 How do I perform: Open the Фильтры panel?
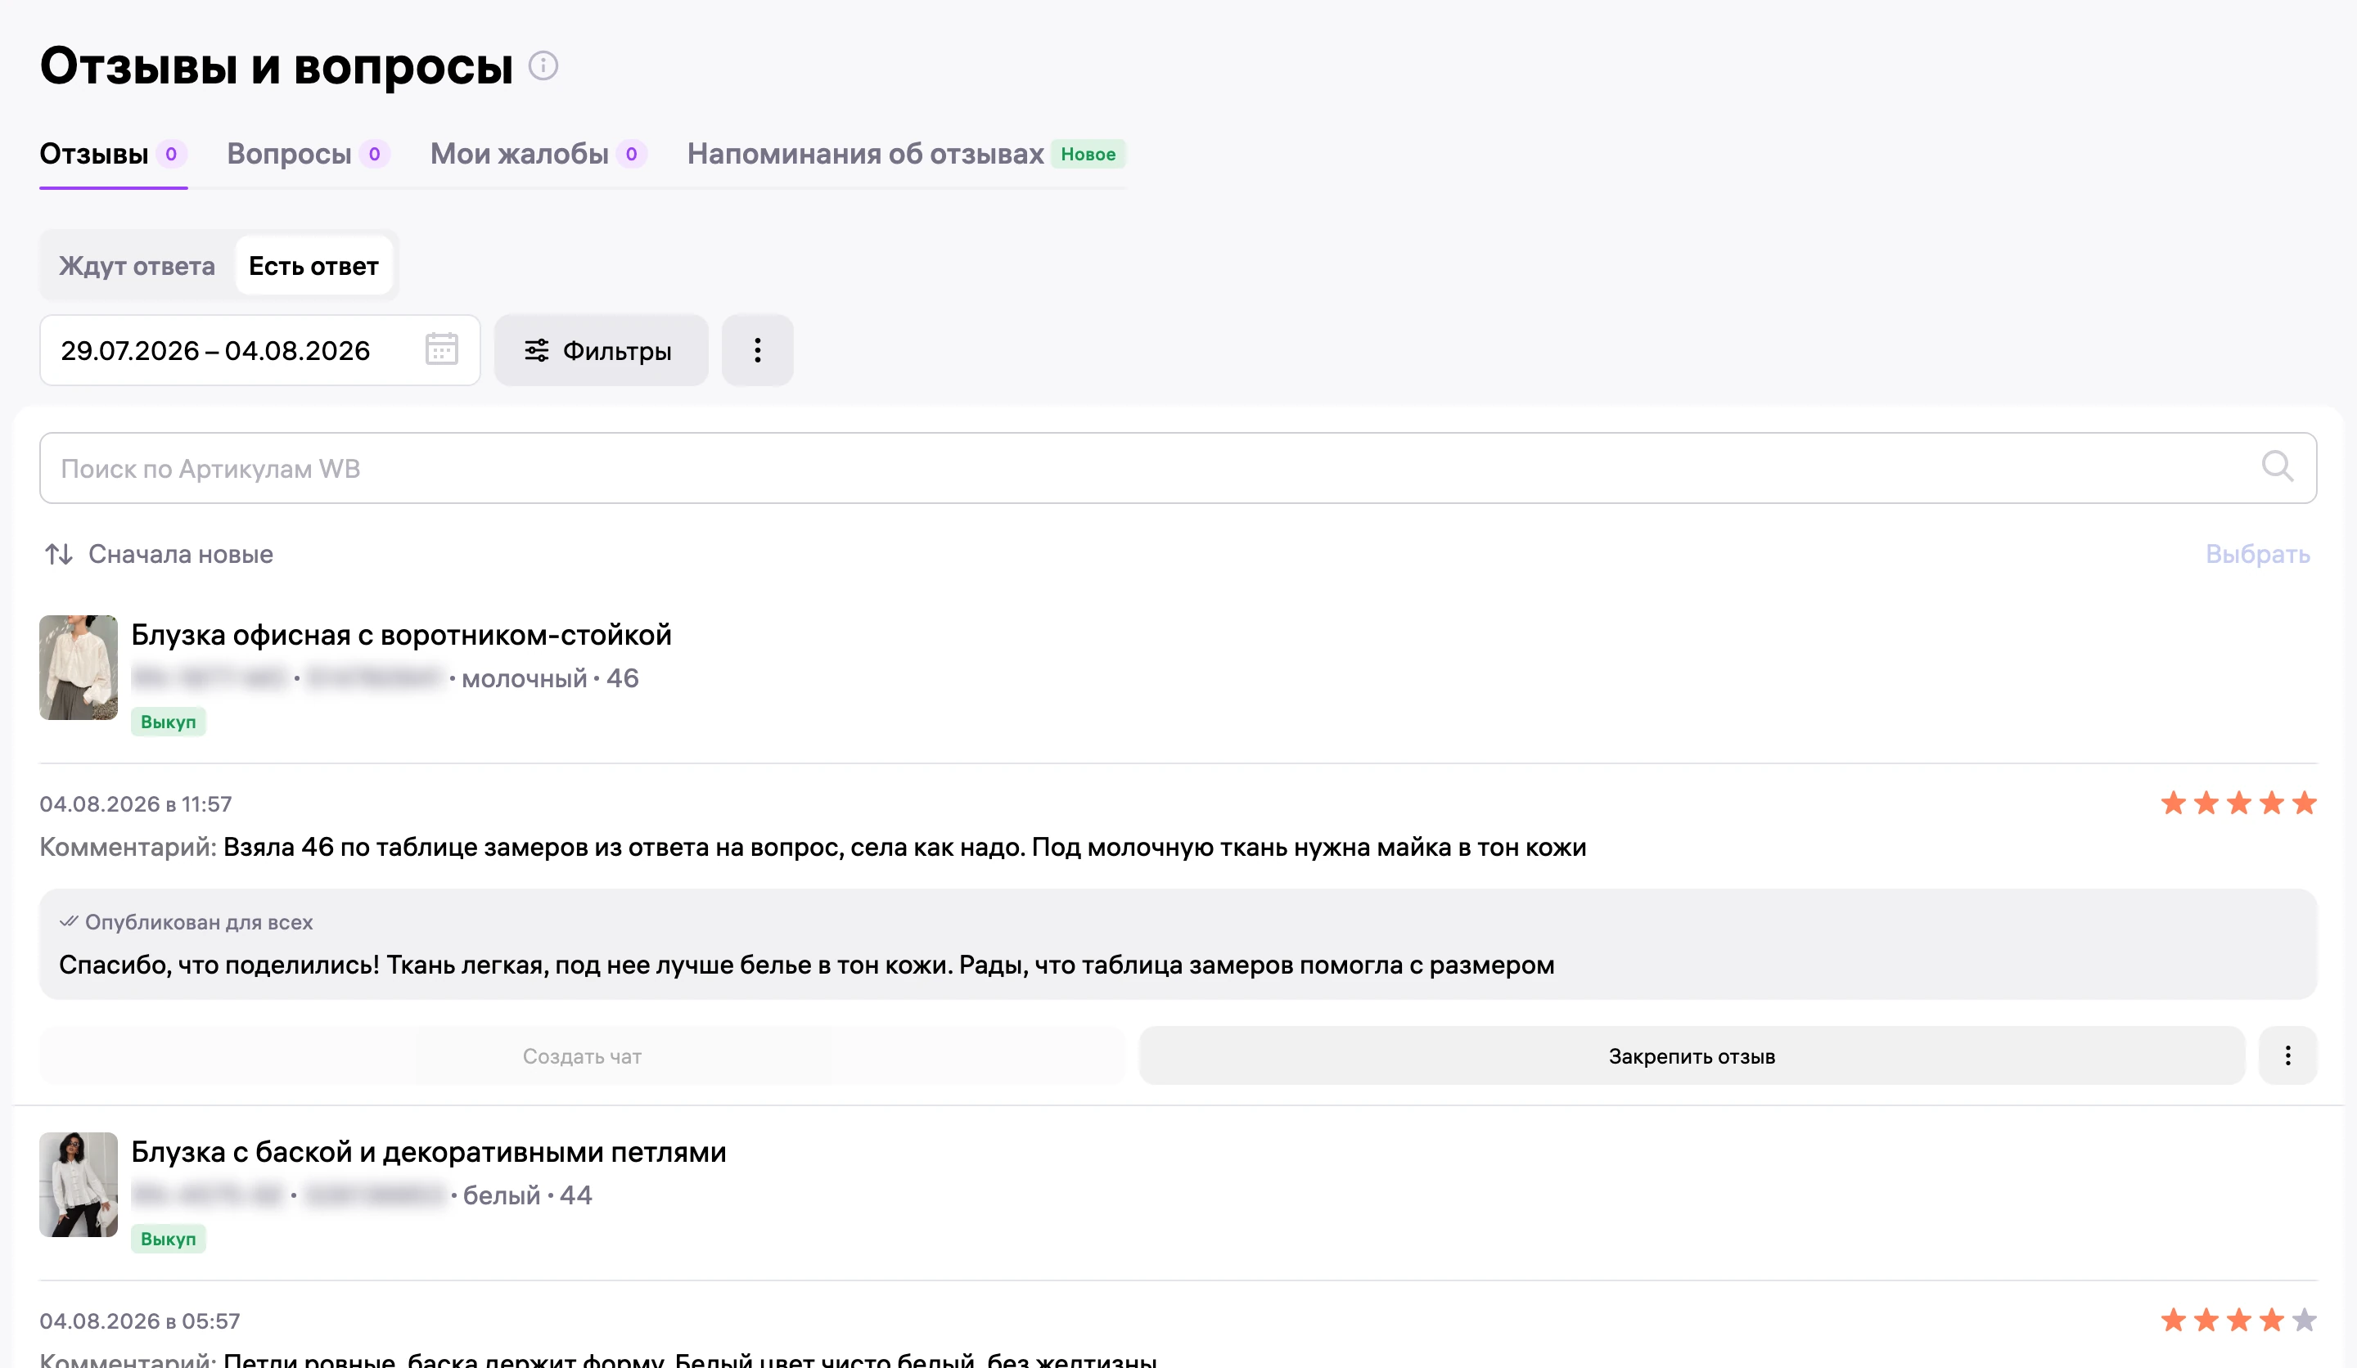(x=601, y=351)
